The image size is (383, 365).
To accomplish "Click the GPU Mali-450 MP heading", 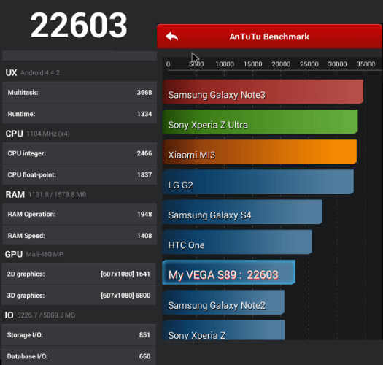I will coord(34,254).
